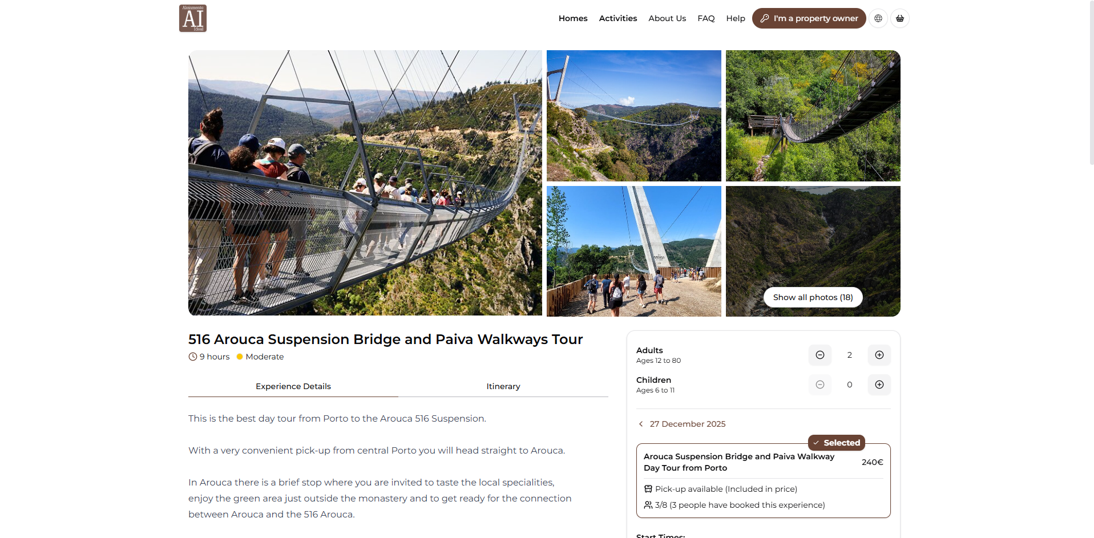1094x538 pixels.
Task: Open the FAQ link
Action: (706, 18)
